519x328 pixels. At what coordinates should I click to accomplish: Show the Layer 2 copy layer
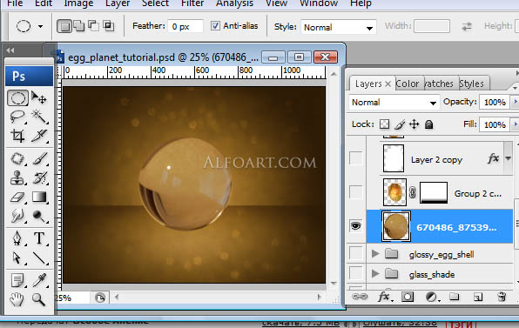click(356, 158)
